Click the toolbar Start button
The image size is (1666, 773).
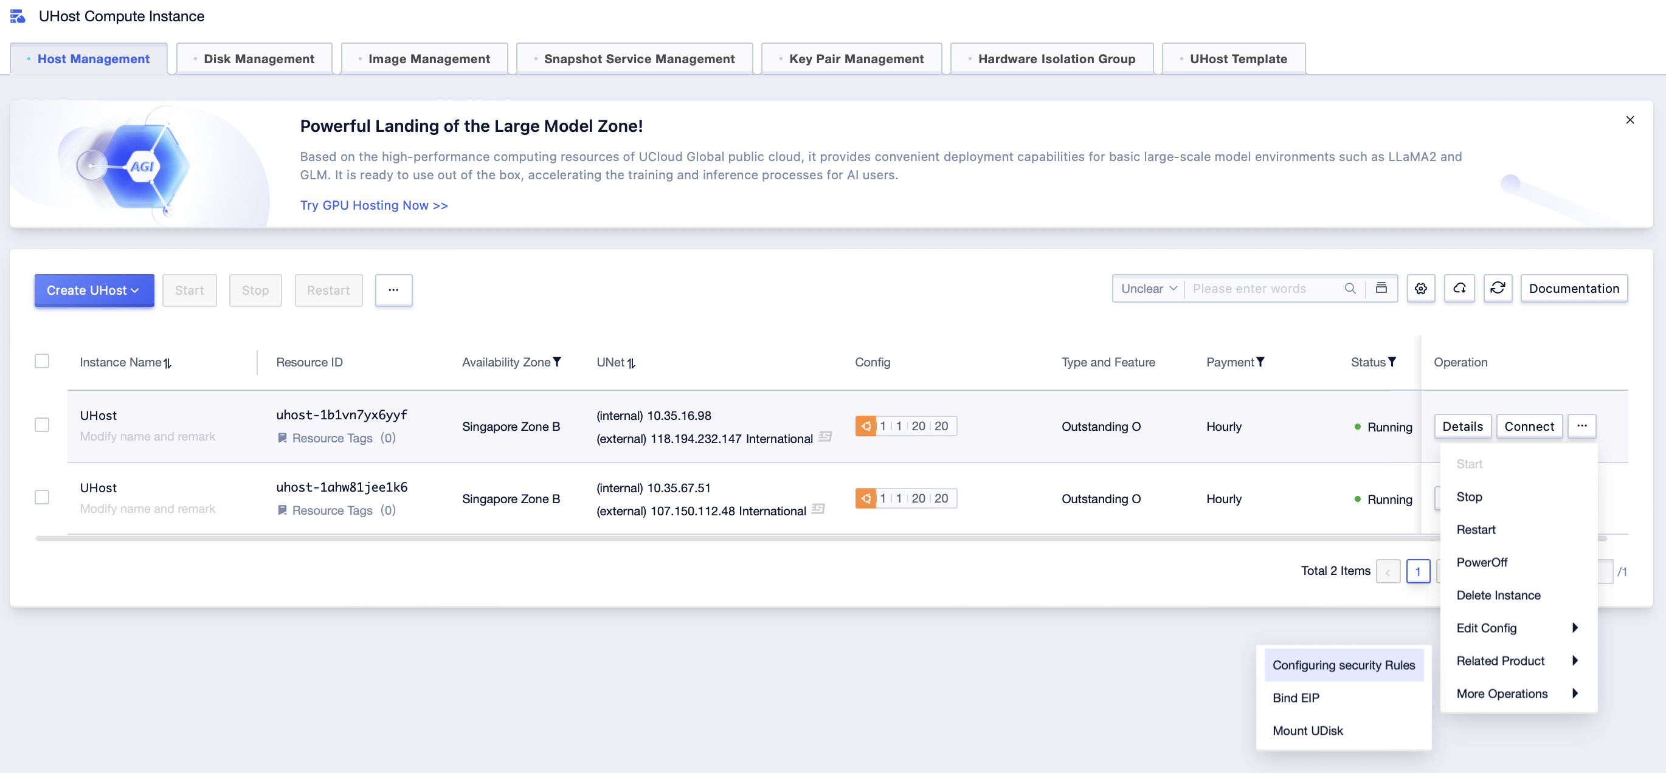coord(190,290)
